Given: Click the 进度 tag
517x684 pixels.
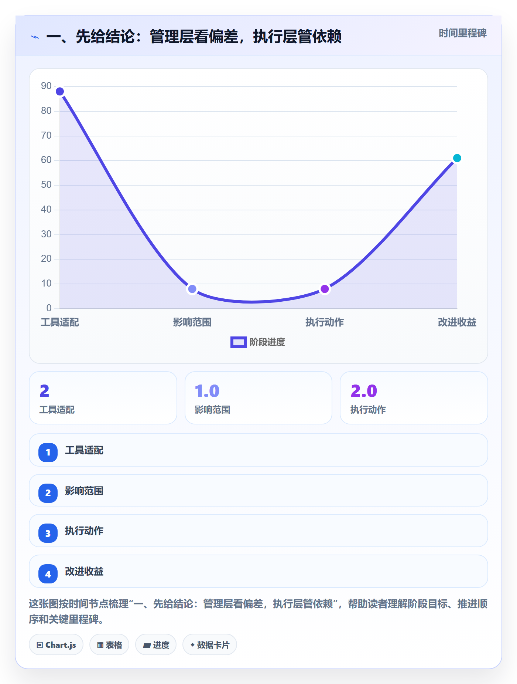Looking at the screenshot, I should [156, 645].
